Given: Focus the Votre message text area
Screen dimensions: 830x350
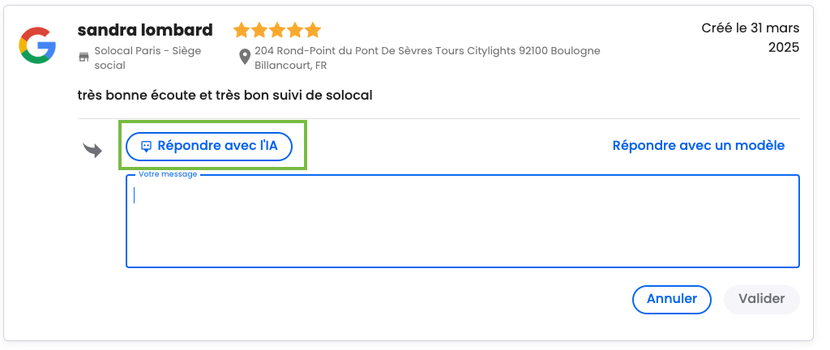Looking at the screenshot, I should (463, 221).
